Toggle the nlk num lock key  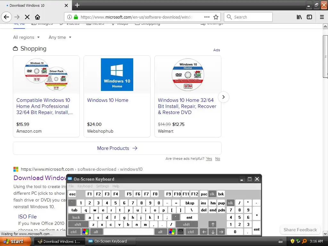pyautogui.click(x=230, y=203)
